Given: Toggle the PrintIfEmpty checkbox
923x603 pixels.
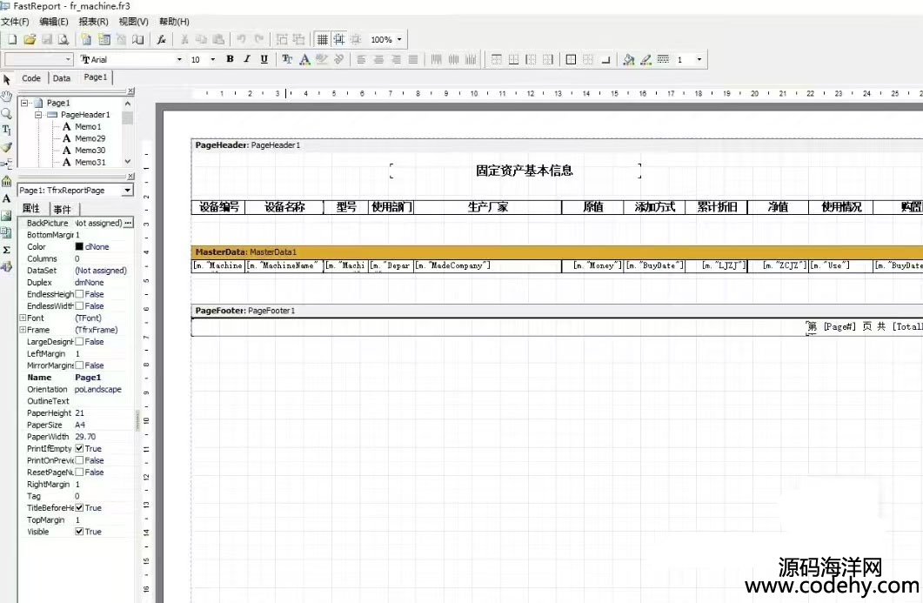Looking at the screenshot, I should [79, 448].
